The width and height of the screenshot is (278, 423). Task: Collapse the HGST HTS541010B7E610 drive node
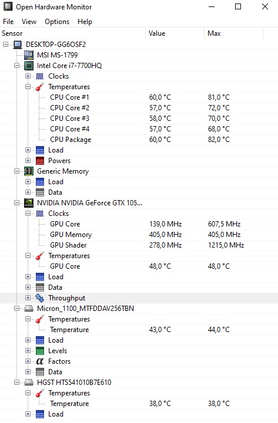pos(16,383)
